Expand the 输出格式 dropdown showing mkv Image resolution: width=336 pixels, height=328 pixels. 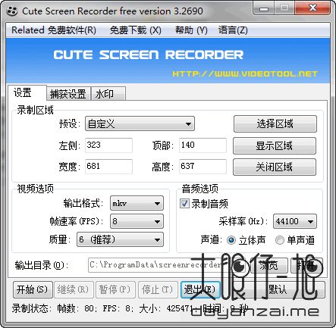coord(137,203)
